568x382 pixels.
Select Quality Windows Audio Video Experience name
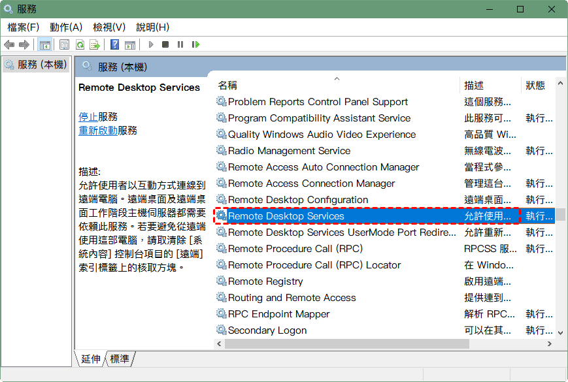click(x=322, y=135)
